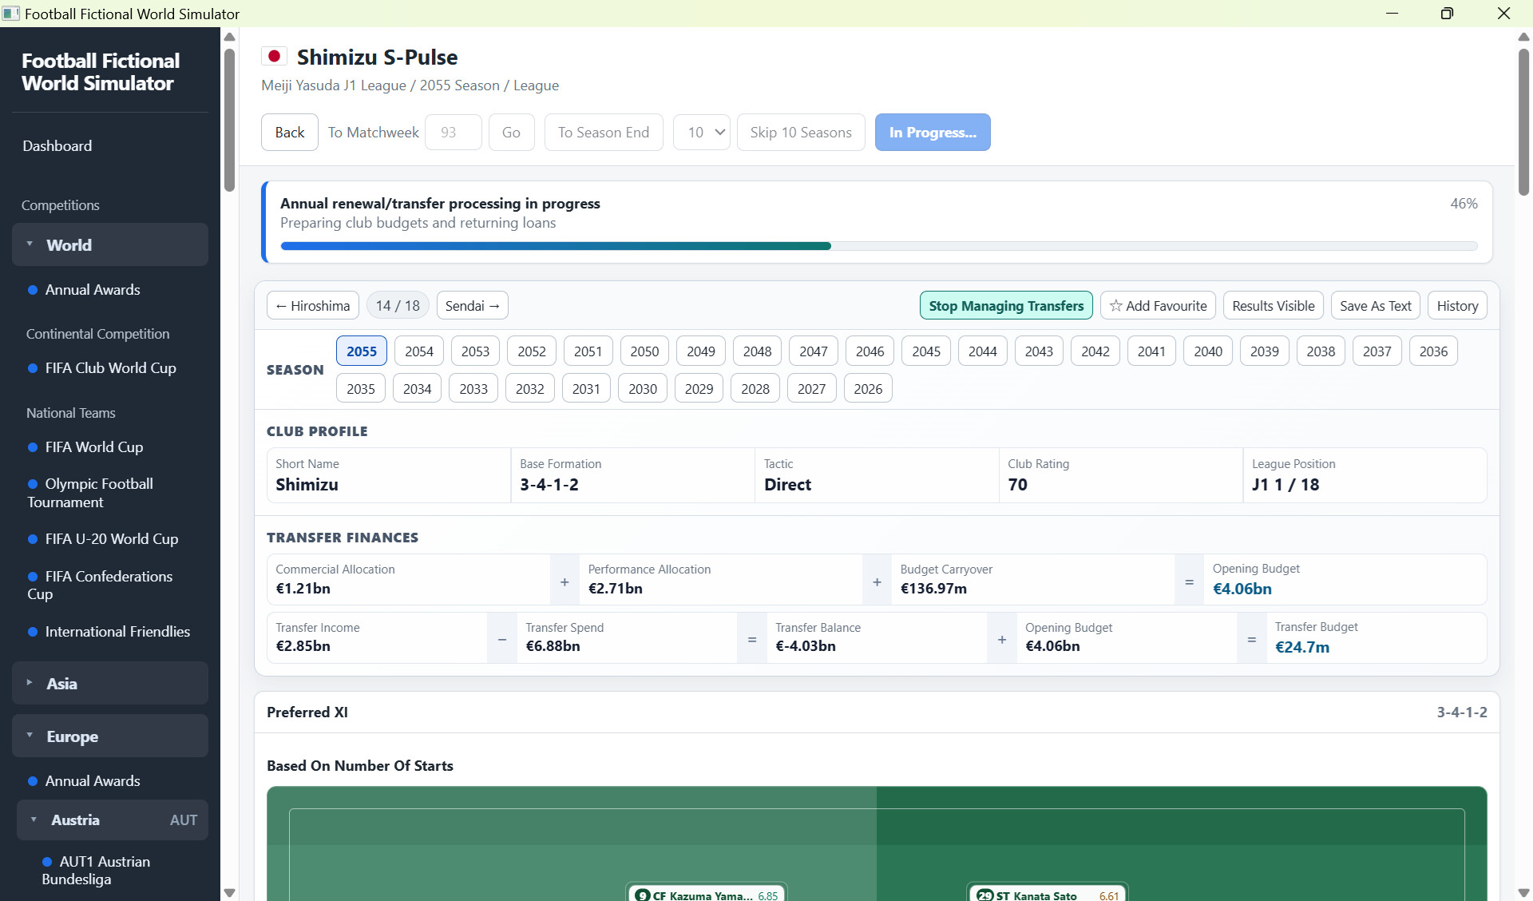Click the Budget Carryover value €136.97m
Image resolution: width=1533 pixels, height=901 pixels.
coord(933,589)
